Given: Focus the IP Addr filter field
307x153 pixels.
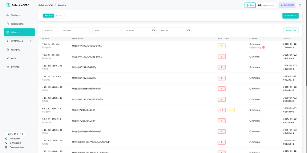Looking at the screenshot, I should click(x=50, y=30).
